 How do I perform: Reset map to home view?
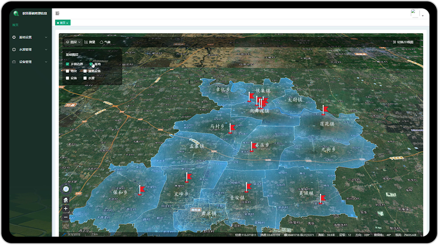65,200
